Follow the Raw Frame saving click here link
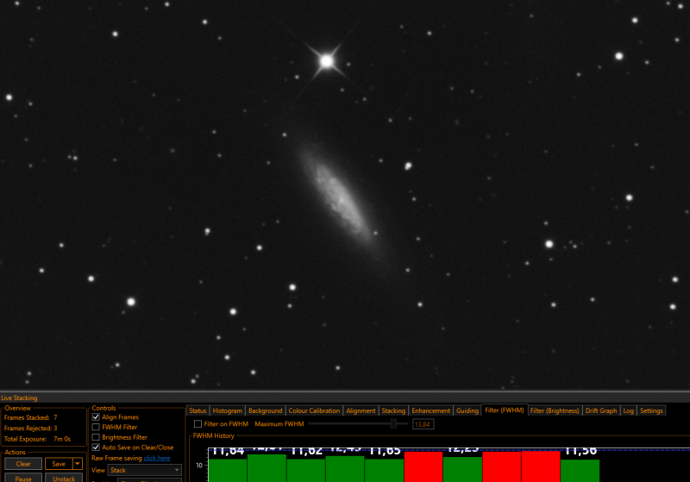Image resolution: width=690 pixels, height=482 pixels. [157, 458]
